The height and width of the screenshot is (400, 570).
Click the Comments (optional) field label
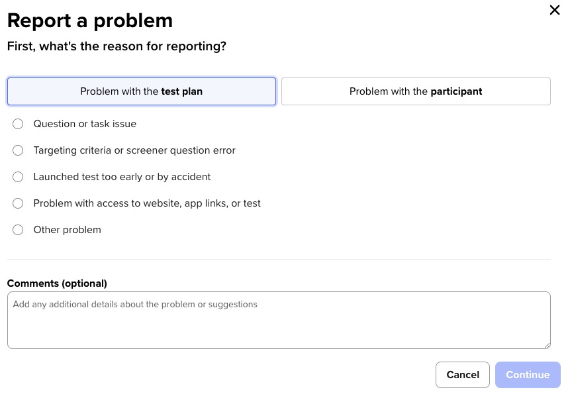coord(57,283)
